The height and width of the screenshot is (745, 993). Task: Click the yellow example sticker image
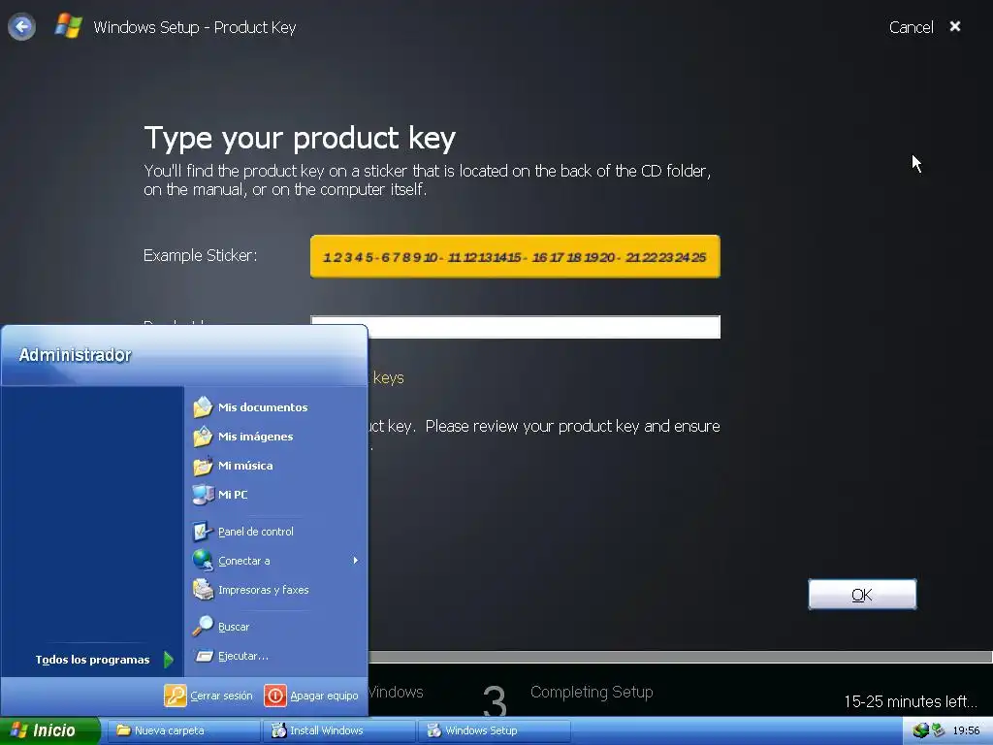point(515,256)
